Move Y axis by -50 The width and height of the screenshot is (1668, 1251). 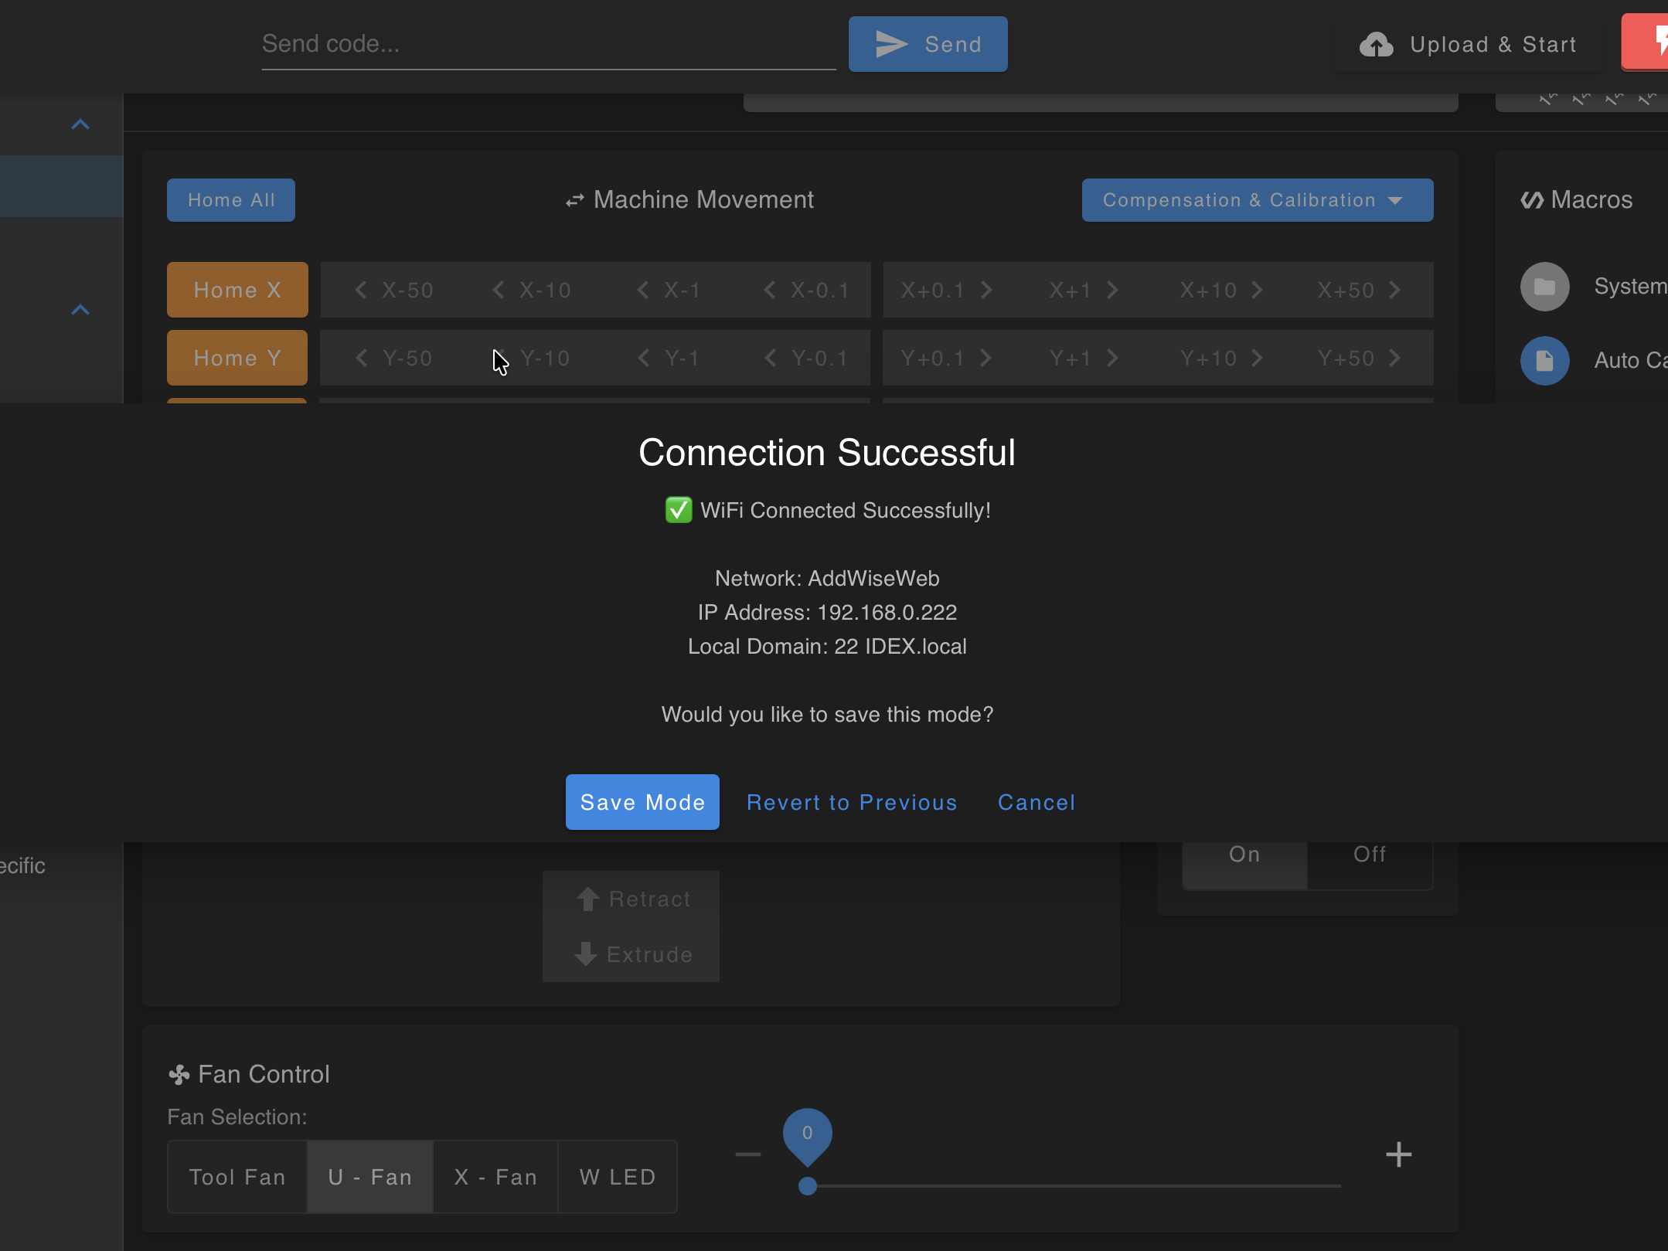tap(393, 358)
